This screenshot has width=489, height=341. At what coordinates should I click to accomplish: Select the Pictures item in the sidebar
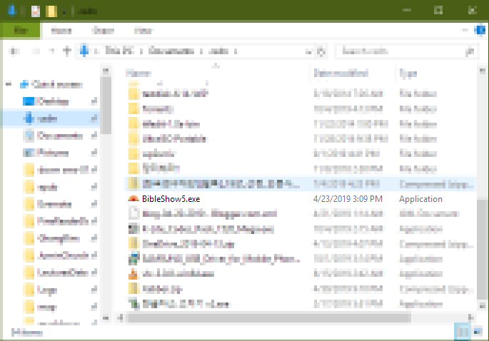(52, 153)
